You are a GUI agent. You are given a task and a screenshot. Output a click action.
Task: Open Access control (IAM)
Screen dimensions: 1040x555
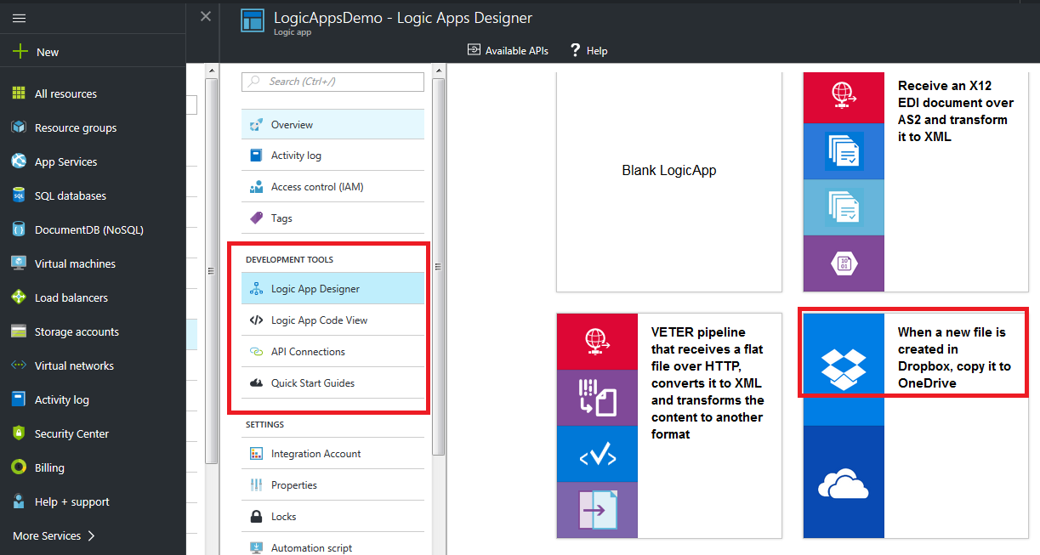332,187
